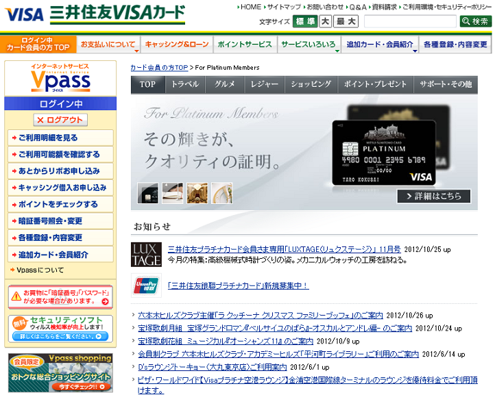Open the キャッシング&ローン nav item
This screenshot has height=395, width=495.
177,44
